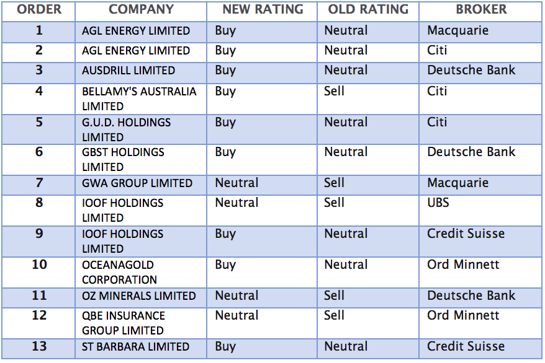Click the QBE INSURANCE GROUP LIMITED cell
Screen dimensions: 545x363
[124, 323]
